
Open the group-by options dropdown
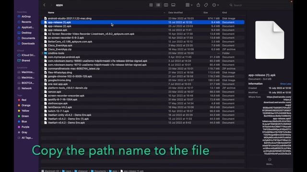[189, 5]
